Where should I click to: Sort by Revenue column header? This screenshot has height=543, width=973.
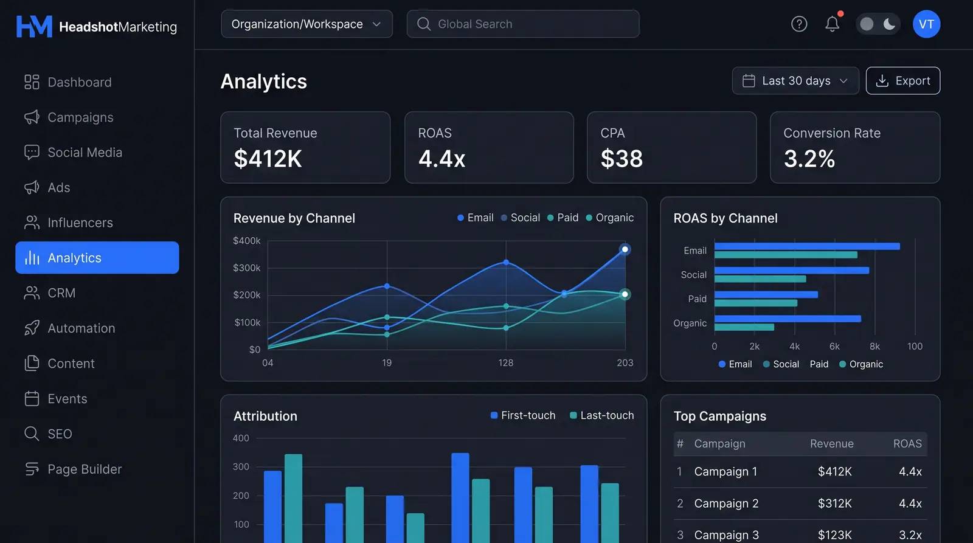[x=831, y=444]
